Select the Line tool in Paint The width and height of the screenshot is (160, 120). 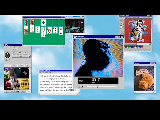click(x=121, y=31)
